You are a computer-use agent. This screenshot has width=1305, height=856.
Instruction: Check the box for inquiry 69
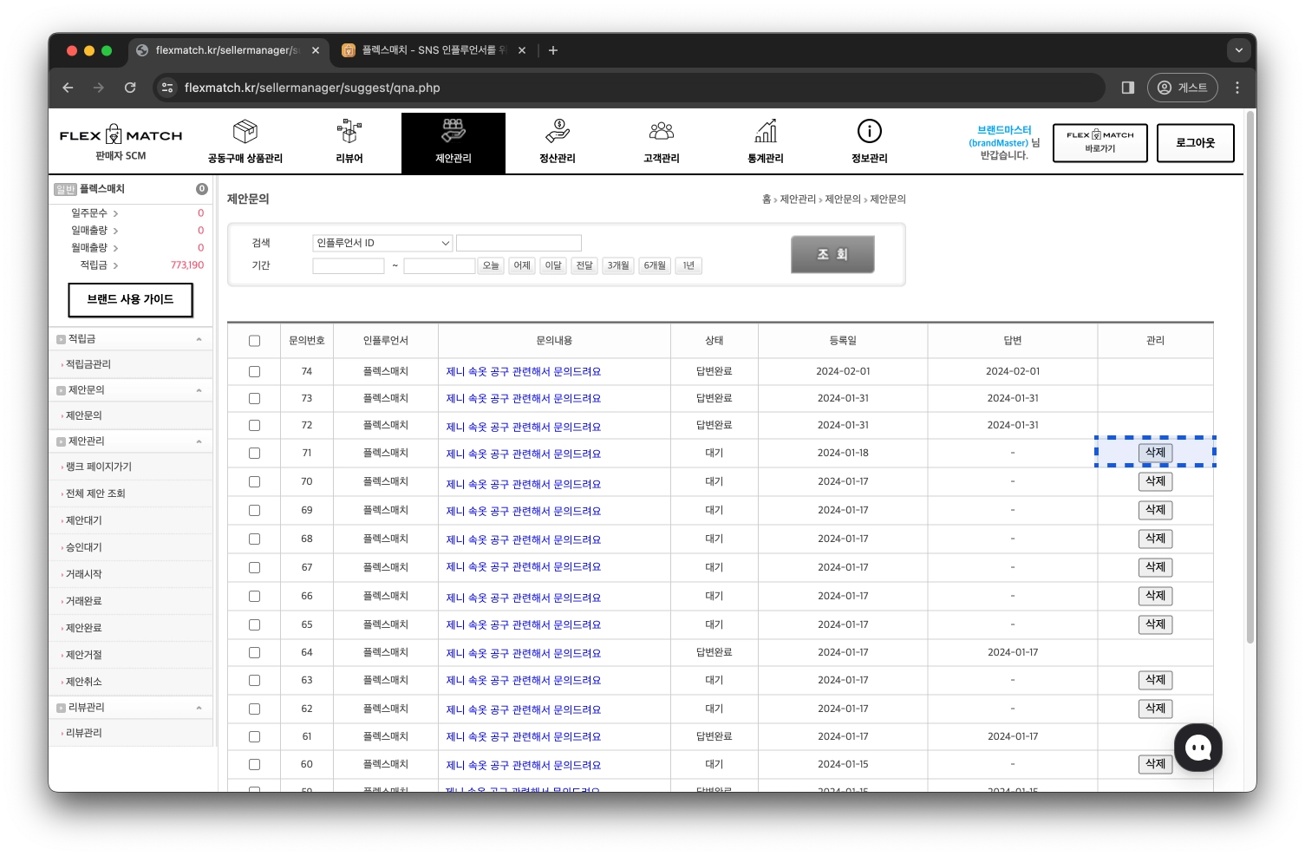(x=254, y=510)
